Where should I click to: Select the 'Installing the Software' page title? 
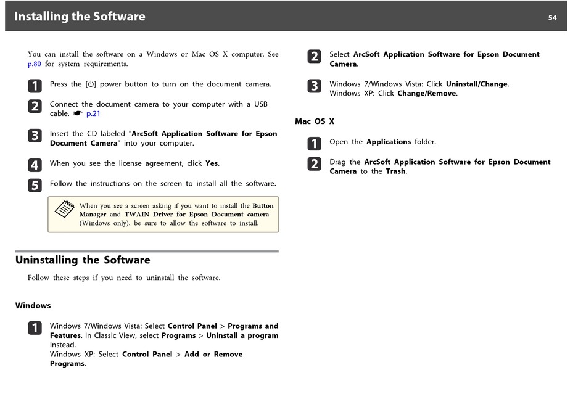tap(80, 17)
